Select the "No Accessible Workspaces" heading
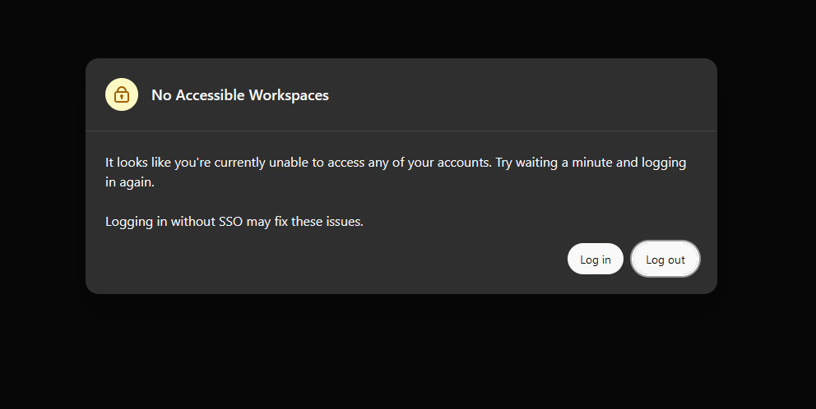The height and width of the screenshot is (409, 816). (240, 95)
